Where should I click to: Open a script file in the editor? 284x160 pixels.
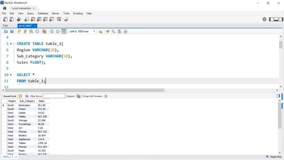[6, 32]
